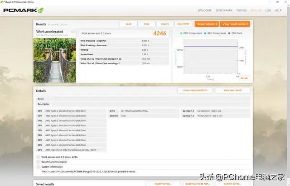This screenshot has width=290, height=186.
Task: Open the HELP tab
Action: point(278,10)
